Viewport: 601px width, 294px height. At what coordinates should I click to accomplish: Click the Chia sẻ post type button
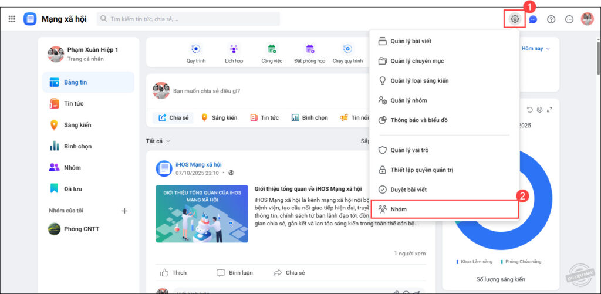[173, 118]
